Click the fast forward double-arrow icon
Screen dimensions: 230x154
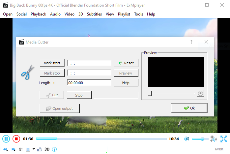tap(14, 149)
